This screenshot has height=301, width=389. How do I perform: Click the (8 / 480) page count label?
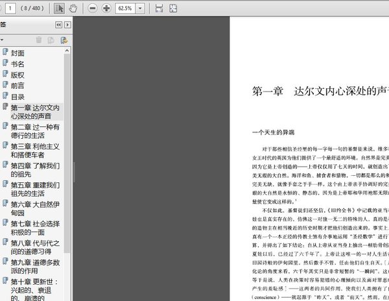[32, 8]
